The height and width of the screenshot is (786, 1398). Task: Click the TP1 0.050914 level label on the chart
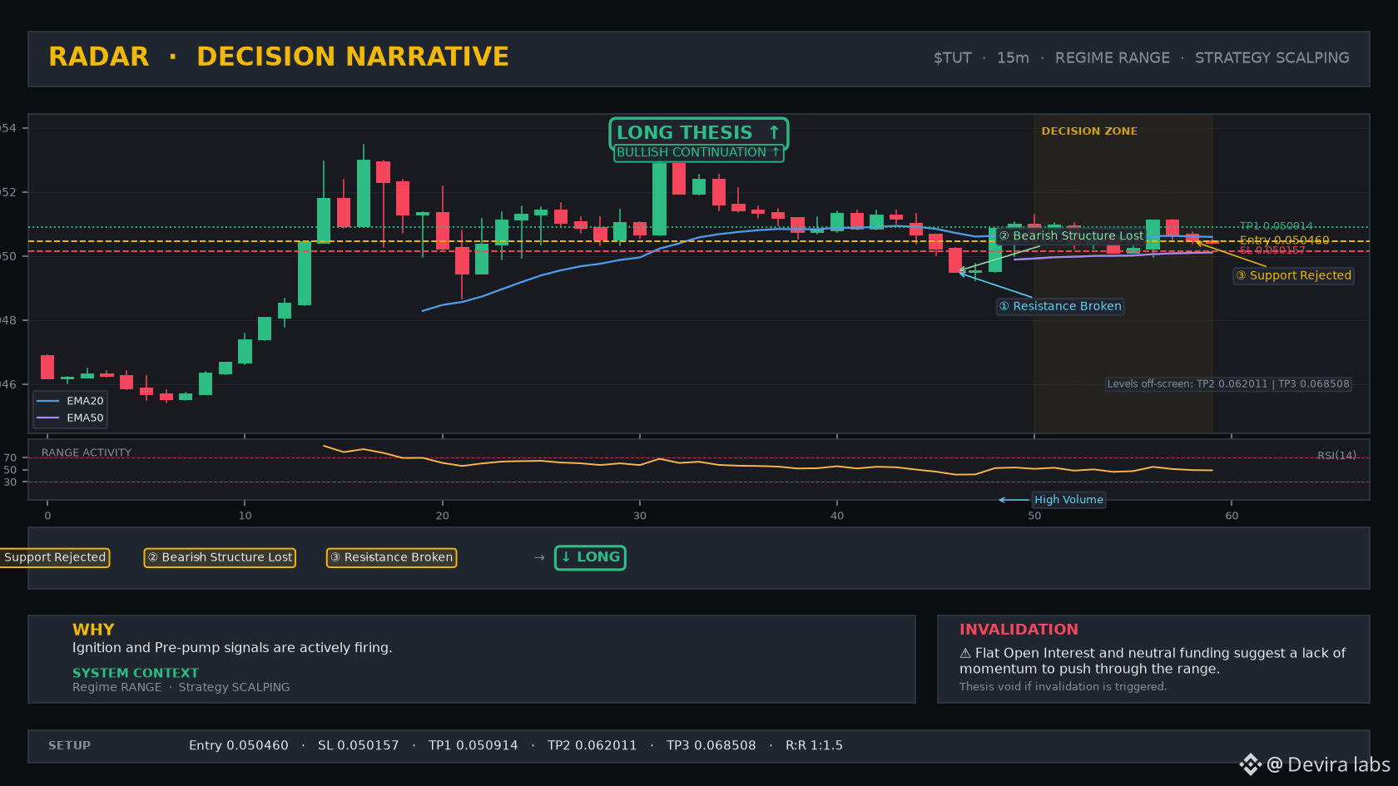point(1276,226)
